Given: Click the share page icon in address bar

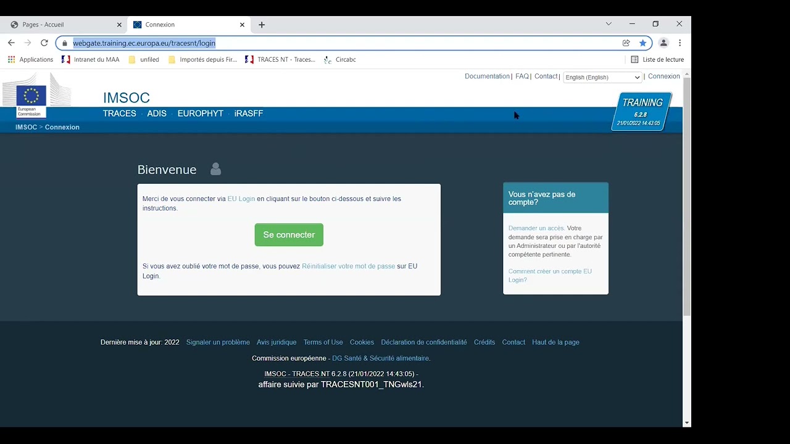Looking at the screenshot, I should click(x=626, y=43).
